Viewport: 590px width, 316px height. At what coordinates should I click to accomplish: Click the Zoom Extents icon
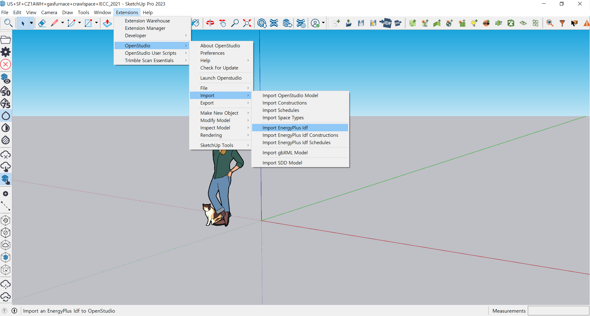[x=247, y=23]
